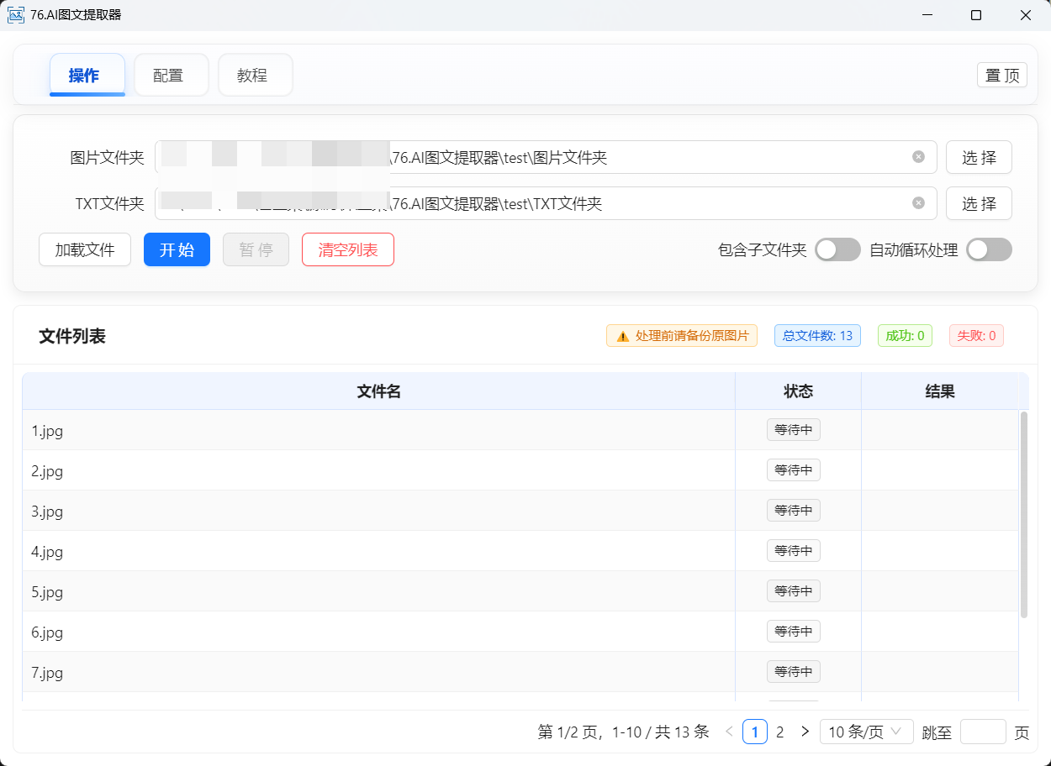Click the warning icon before 处理前请备份原图片
The width and height of the screenshot is (1051, 766).
[622, 335]
